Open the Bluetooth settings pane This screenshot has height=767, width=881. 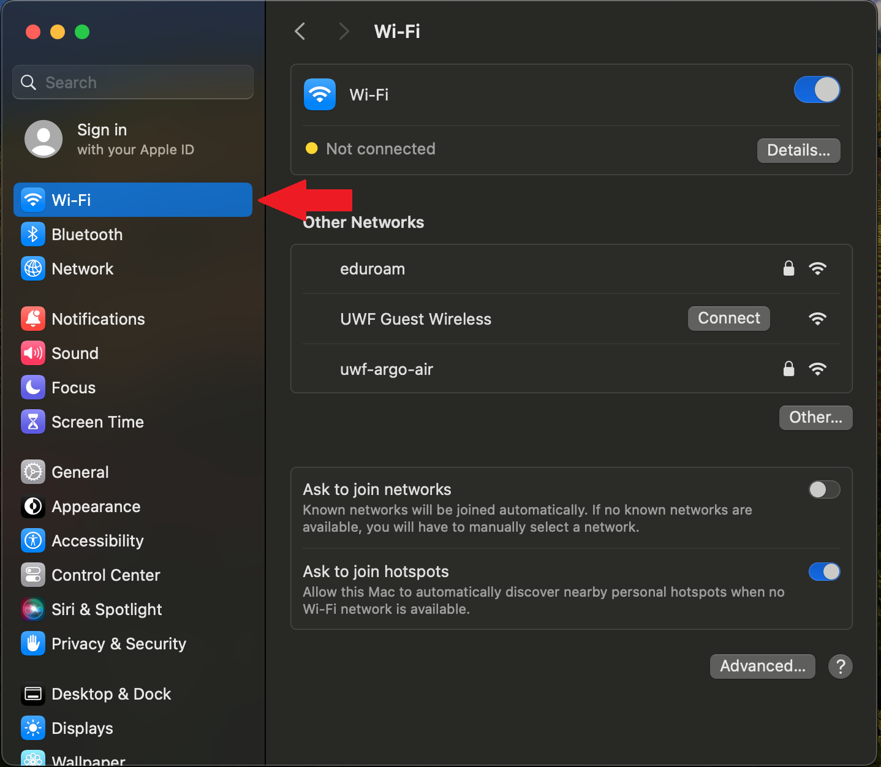click(133, 234)
